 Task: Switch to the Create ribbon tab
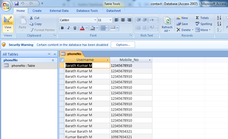[x=37, y=11]
